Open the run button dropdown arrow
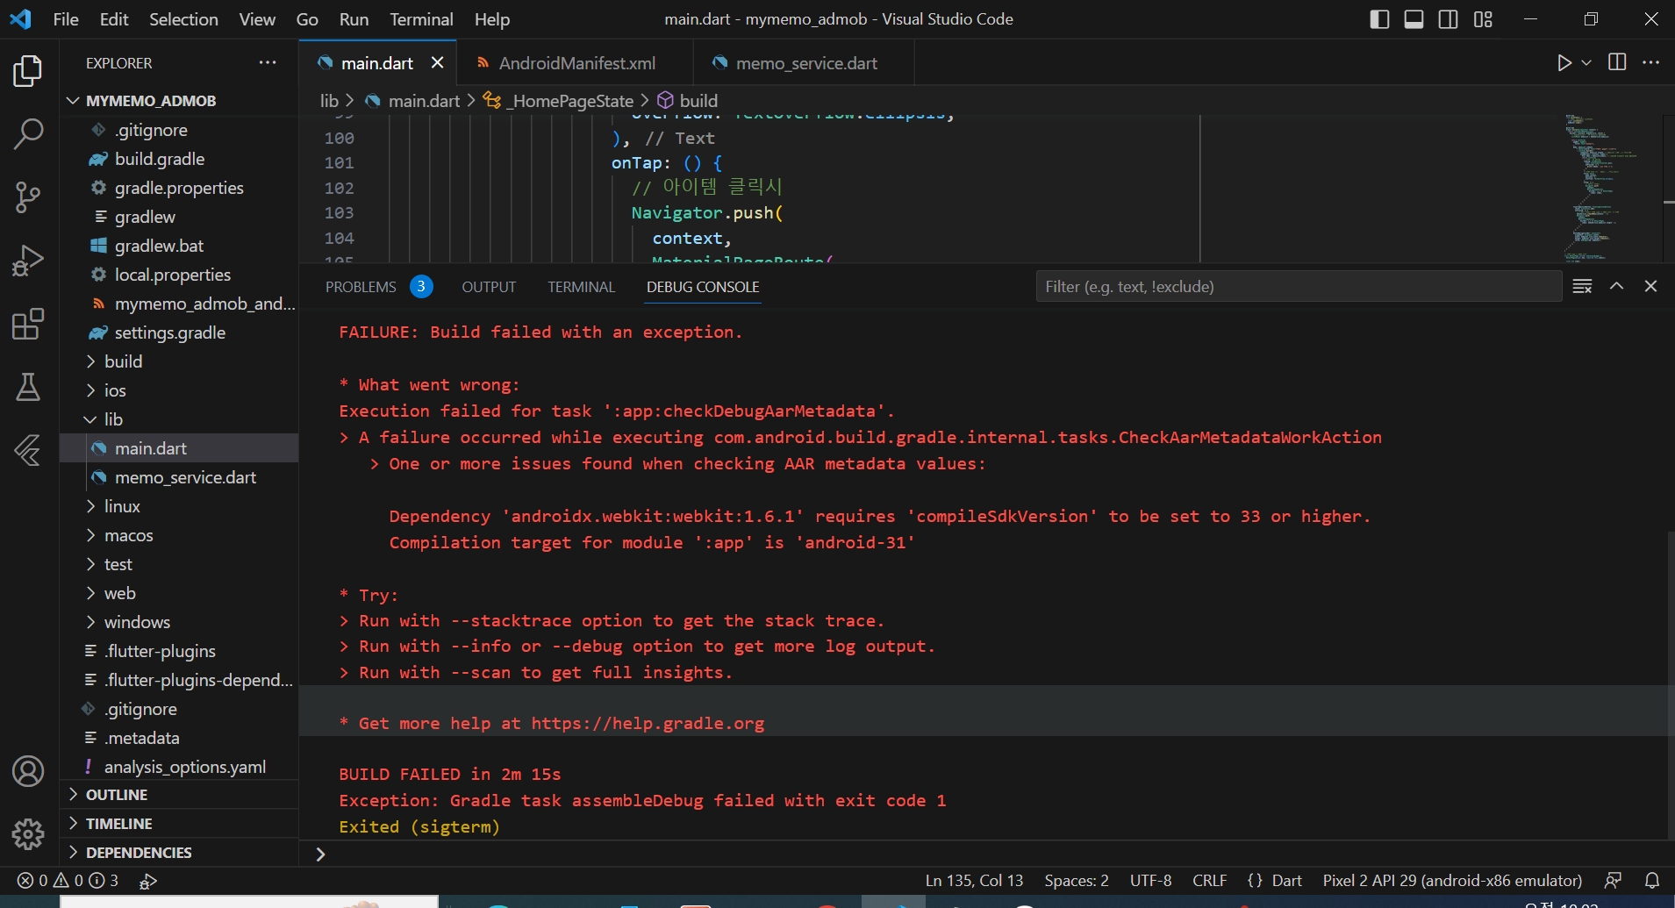 click(x=1586, y=62)
